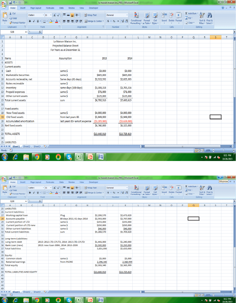Click the Insert Function fx icon in the upper window
The height and width of the screenshot is (303, 236).
(x=40, y=32)
